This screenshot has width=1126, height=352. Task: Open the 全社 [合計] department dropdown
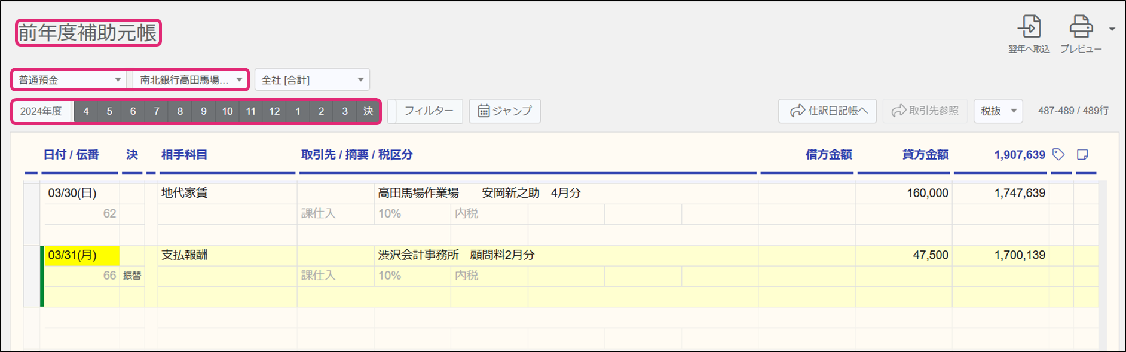(x=312, y=80)
